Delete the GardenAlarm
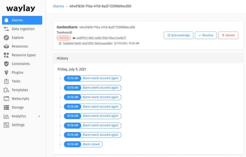The height and width of the screenshot is (157, 246). (228, 35)
